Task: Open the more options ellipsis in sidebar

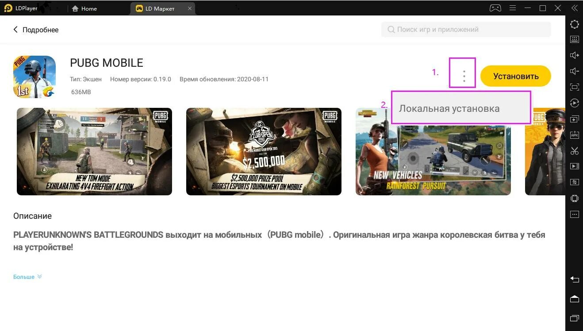Action: click(x=574, y=214)
